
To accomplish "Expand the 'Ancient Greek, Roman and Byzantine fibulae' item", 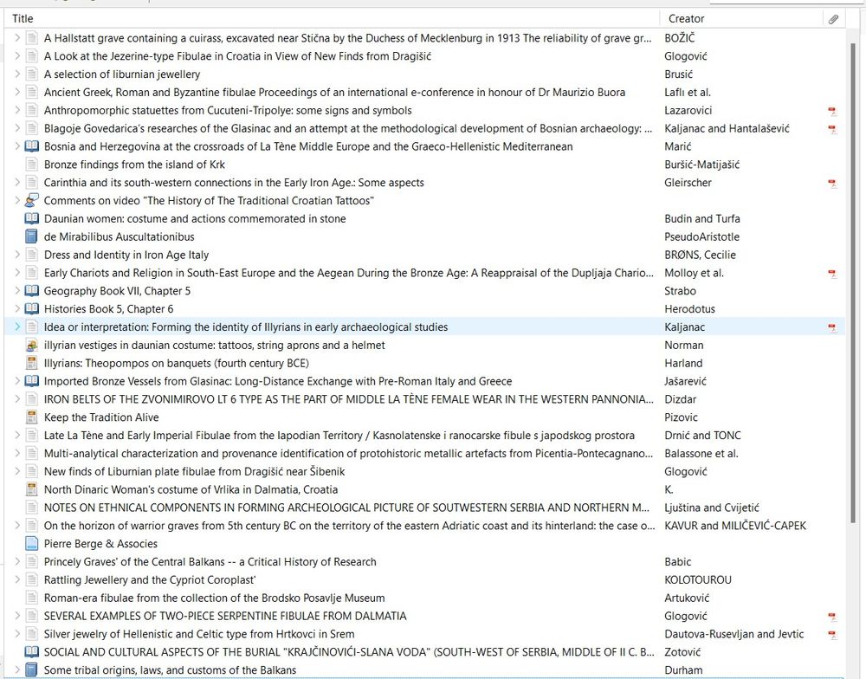I will pyautogui.click(x=17, y=93).
